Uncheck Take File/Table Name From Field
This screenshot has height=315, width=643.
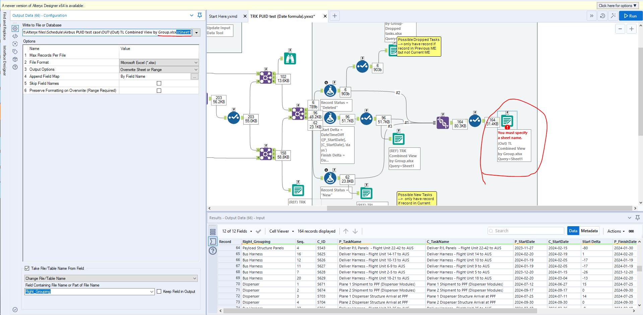click(x=27, y=268)
